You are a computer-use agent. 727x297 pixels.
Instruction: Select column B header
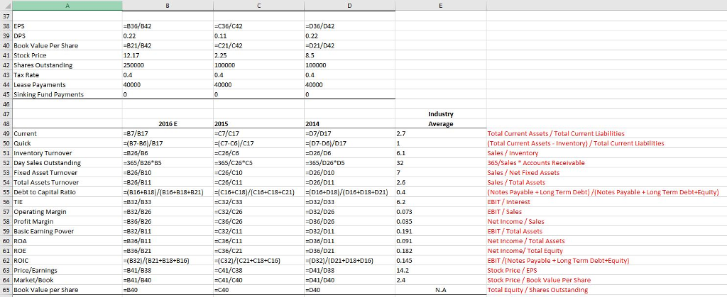coord(168,6)
